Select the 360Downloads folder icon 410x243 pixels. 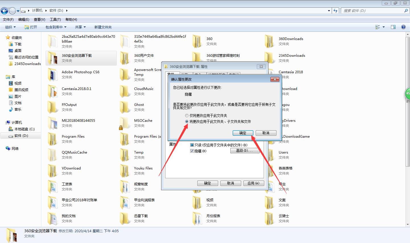coord(269,41)
